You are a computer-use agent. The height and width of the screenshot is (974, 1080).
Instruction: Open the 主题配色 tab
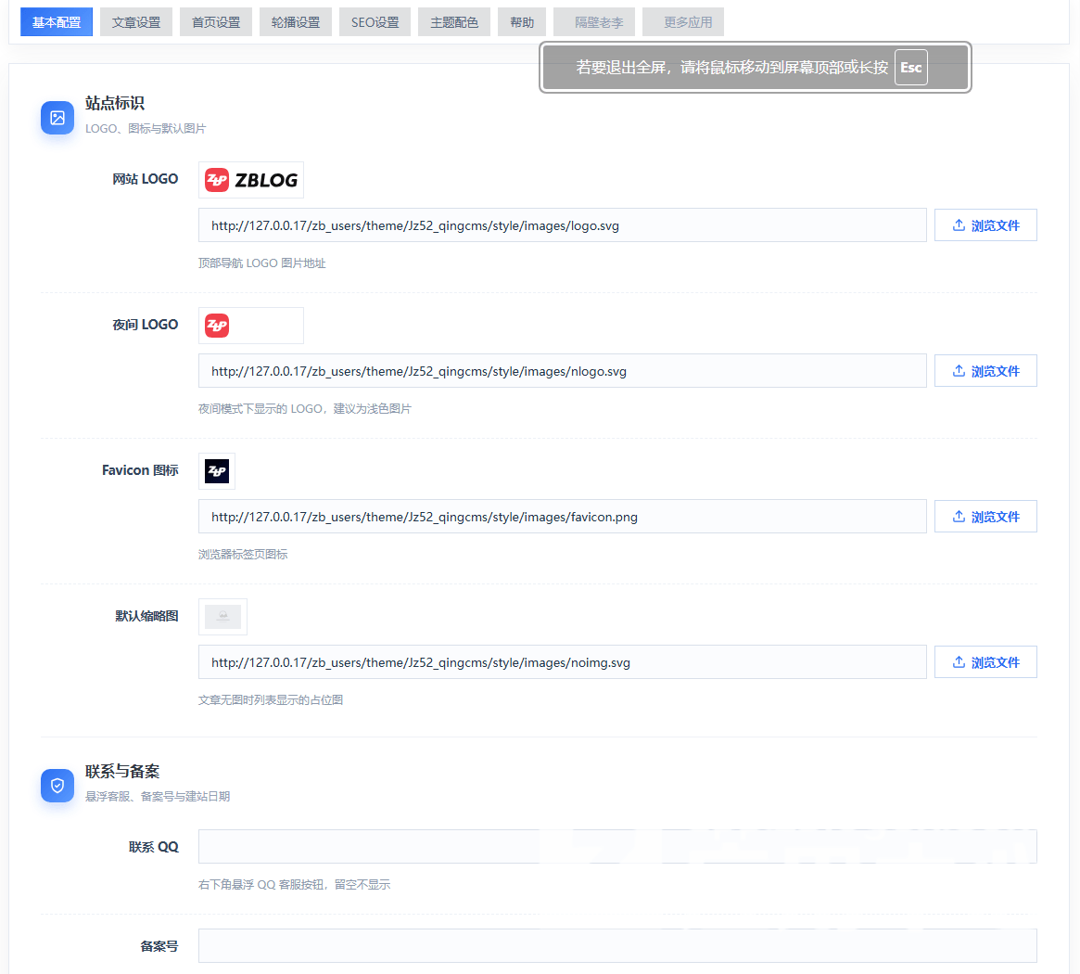tap(454, 22)
